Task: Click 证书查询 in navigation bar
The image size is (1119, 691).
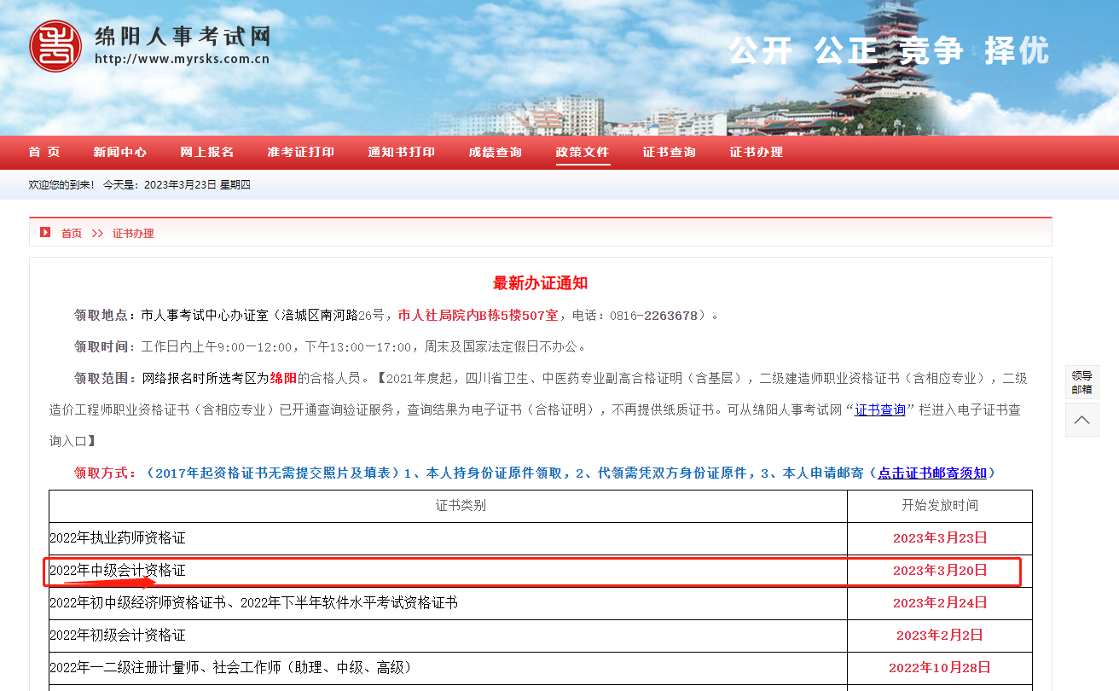Action: pyautogui.click(x=670, y=152)
